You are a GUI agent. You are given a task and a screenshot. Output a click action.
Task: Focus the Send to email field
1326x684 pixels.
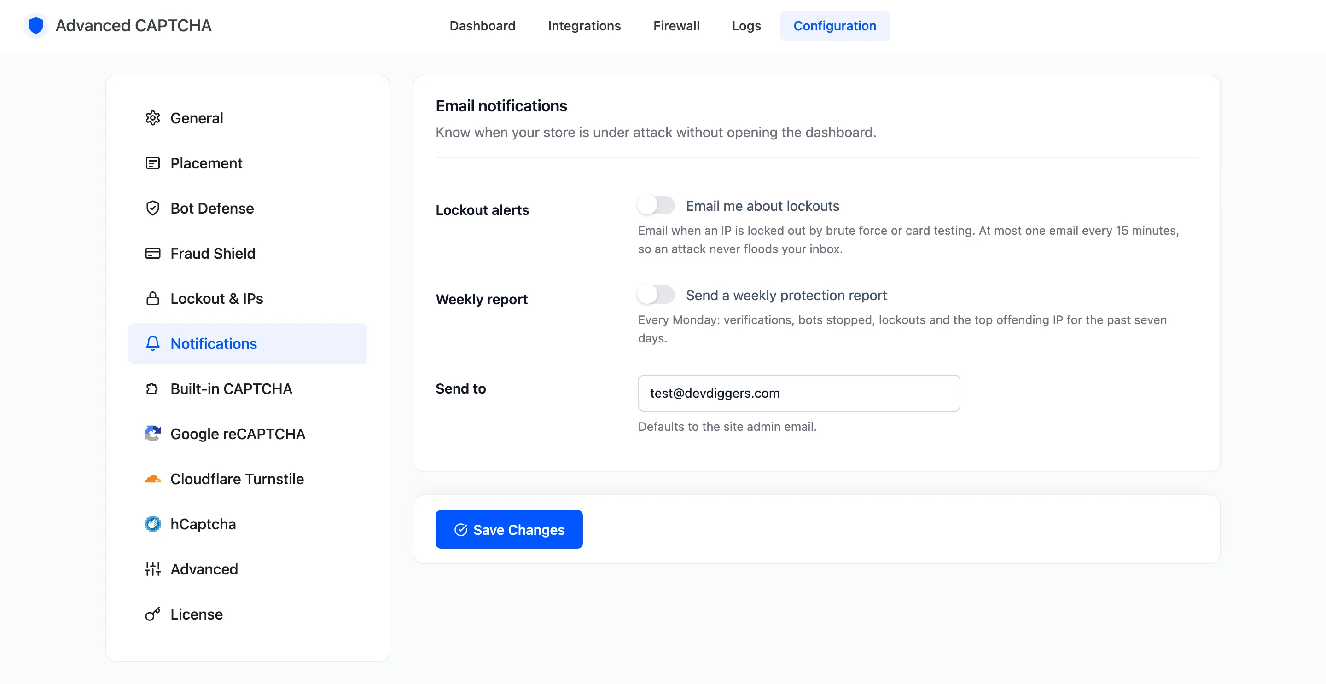click(799, 393)
